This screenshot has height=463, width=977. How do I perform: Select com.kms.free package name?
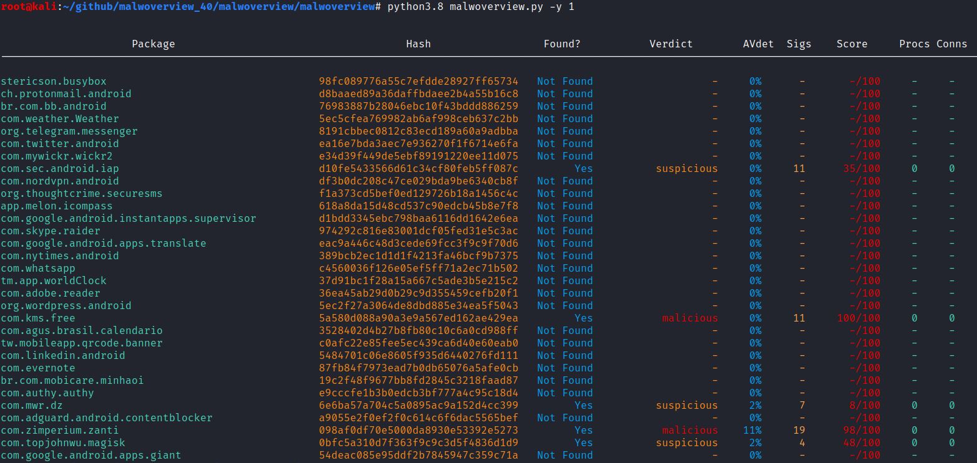38,318
